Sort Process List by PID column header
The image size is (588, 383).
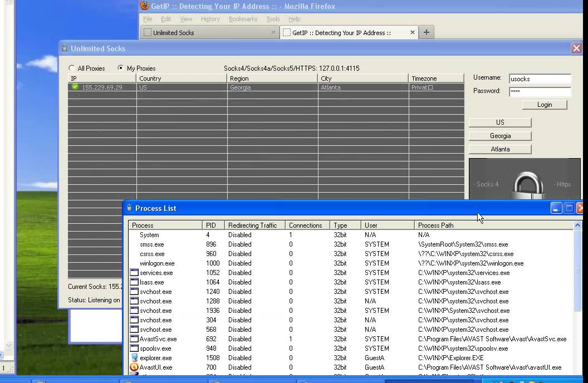(213, 225)
